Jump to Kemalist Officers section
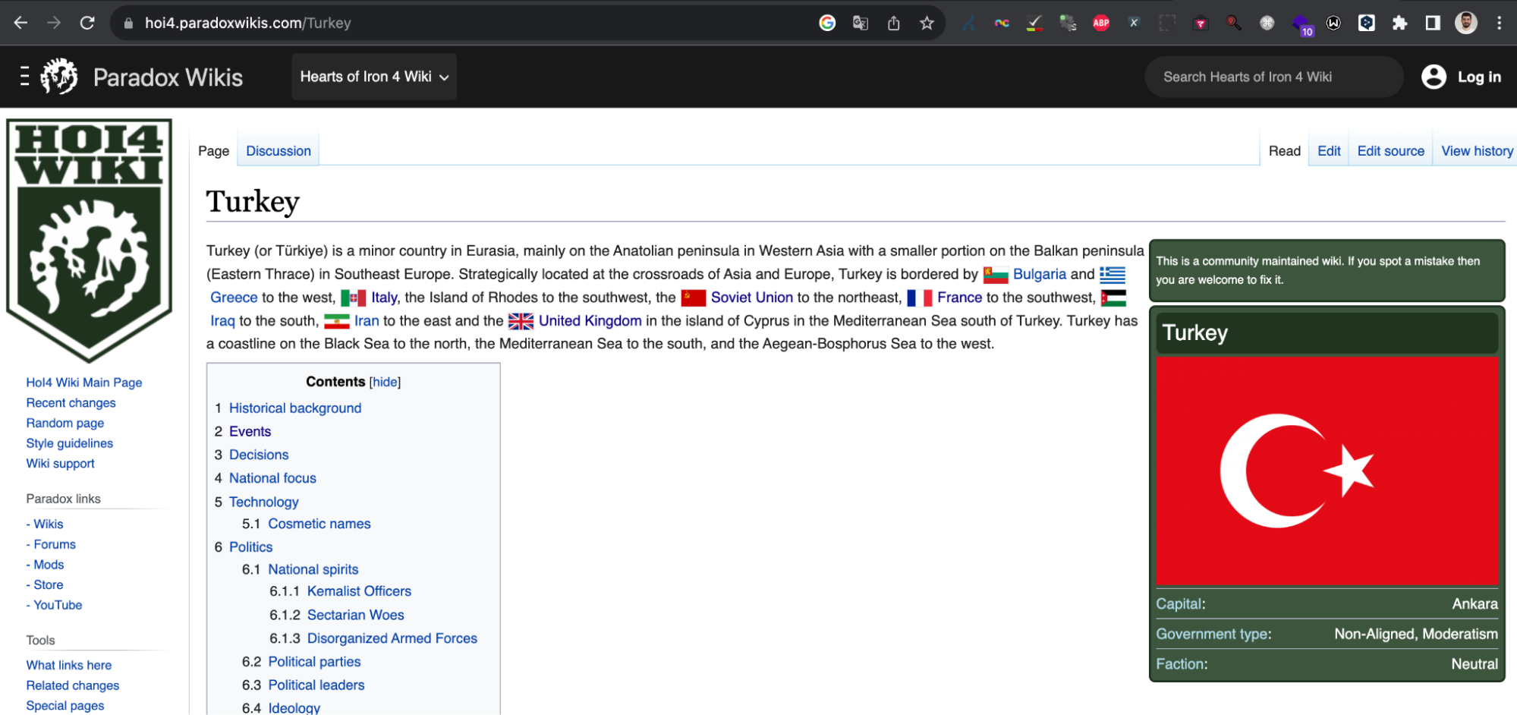1517x715 pixels. [359, 591]
